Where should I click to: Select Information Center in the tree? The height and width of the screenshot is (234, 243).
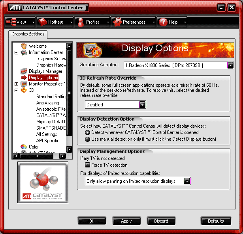click(x=46, y=52)
